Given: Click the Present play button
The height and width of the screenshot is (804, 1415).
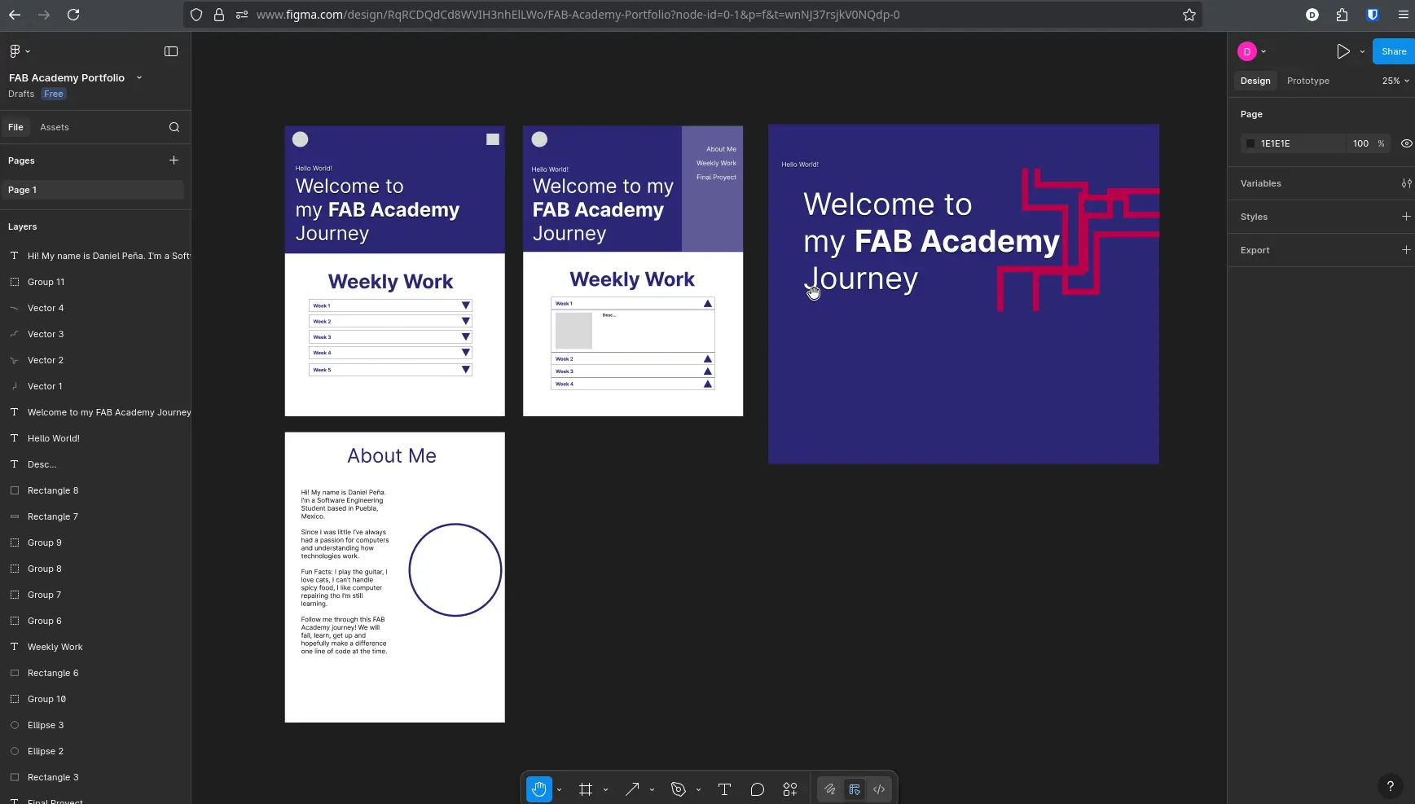Looking at the screenshot, I should 1344,51.
